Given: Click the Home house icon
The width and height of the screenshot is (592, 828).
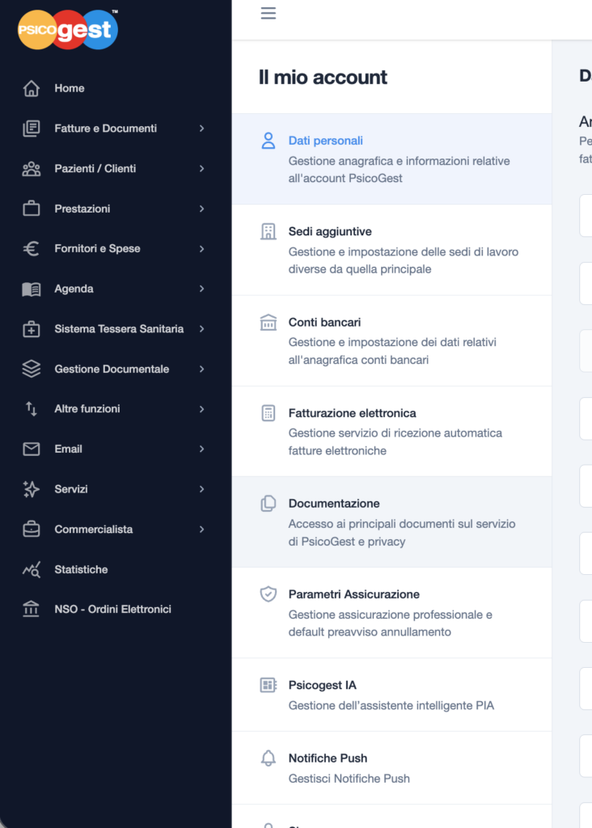Looking at the screenshot, I should point(32,88).
